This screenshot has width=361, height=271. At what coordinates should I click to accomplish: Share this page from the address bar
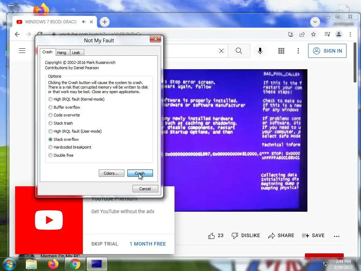(302, 34)
